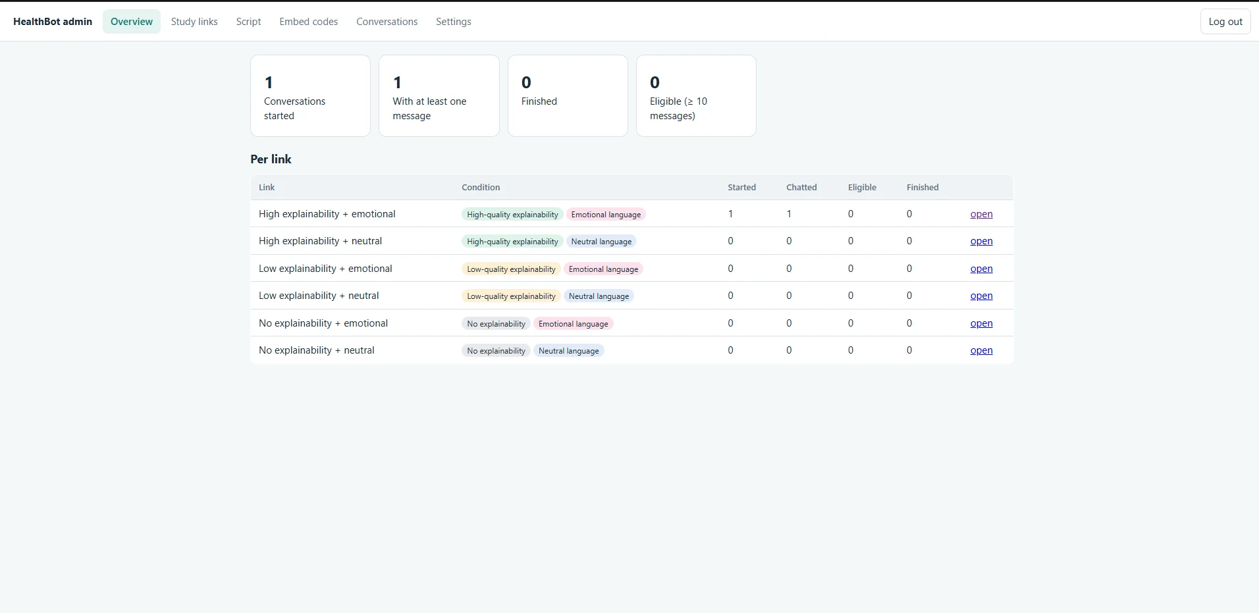Image resolution: width=1259 pixels, height=613 pixels.
Task: View the Conversations tab
Action: pos(387,22)
